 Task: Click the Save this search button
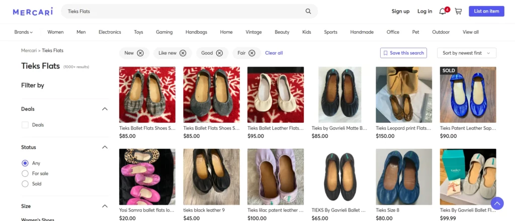coord(403,53)
